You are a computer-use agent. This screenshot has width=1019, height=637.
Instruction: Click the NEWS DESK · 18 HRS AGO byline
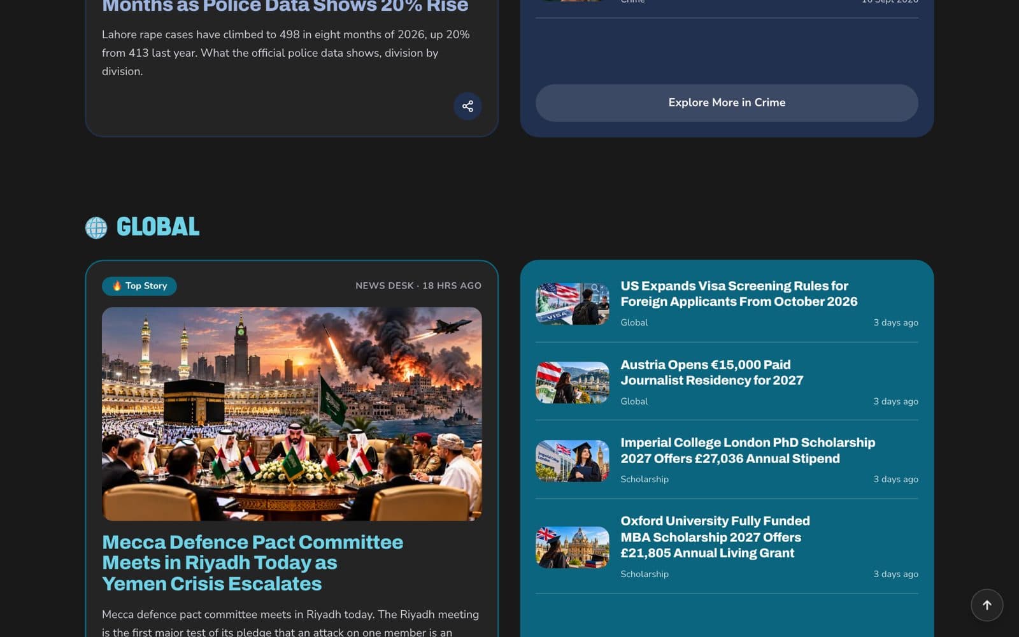pos(418,286)
